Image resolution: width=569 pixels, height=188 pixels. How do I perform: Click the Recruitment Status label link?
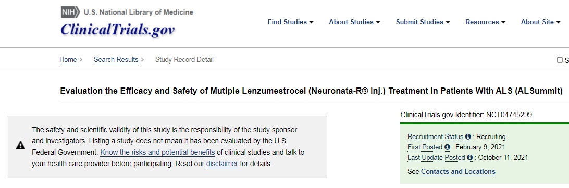[x=436, y=137]
